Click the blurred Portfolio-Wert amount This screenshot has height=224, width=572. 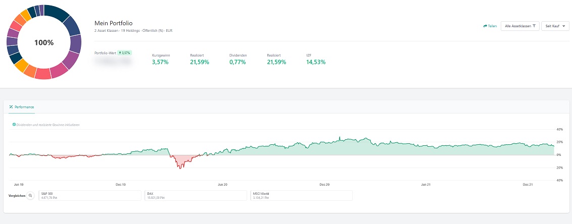[x=113, y=62]
